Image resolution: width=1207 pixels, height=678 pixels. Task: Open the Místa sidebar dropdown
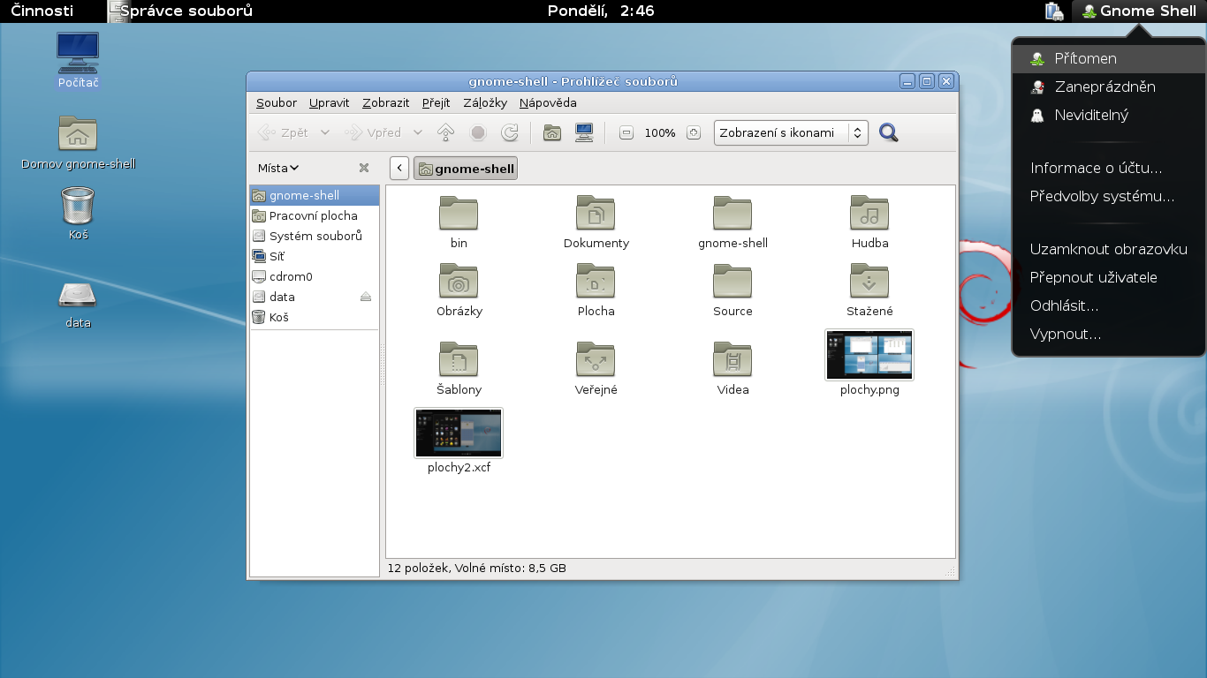[x=278, y=168]
